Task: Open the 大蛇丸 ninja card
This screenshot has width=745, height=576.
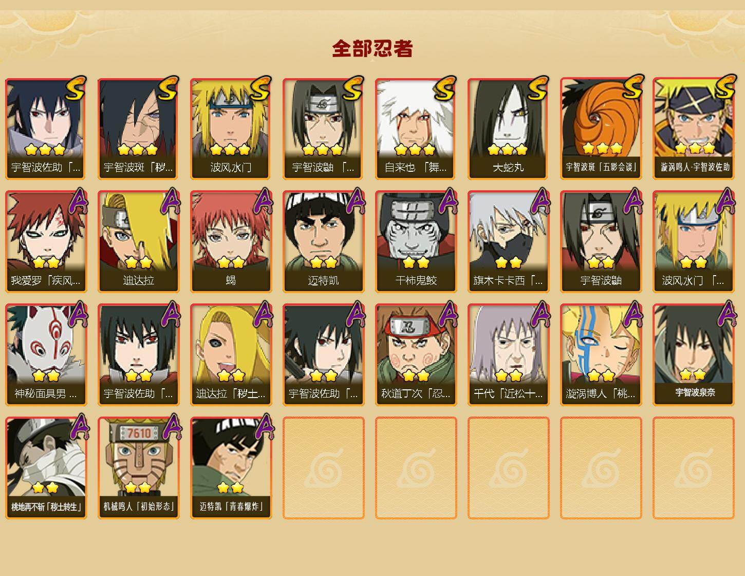Action: coord(508,129)
